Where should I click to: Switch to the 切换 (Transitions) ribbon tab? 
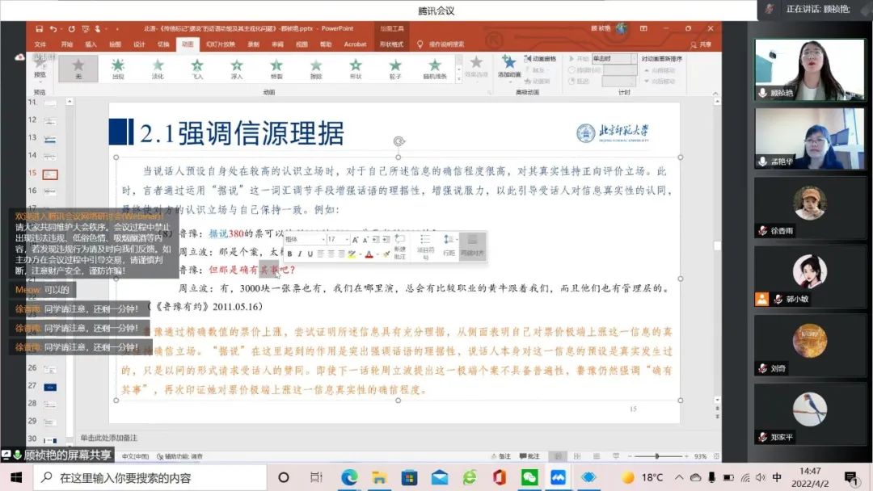[163, 44]
